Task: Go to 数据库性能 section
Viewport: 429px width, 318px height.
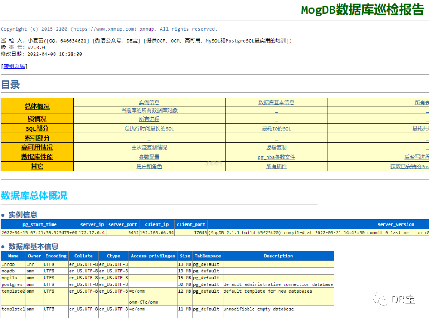Action: (37, 157)
